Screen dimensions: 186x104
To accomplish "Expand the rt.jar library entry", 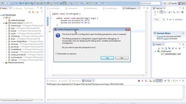I will point(6,28).
